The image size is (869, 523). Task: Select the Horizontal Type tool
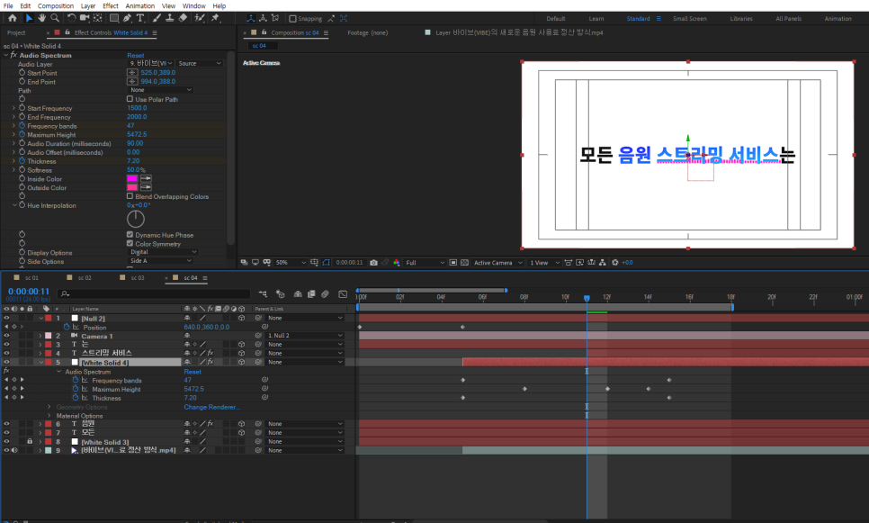(140, 18)
